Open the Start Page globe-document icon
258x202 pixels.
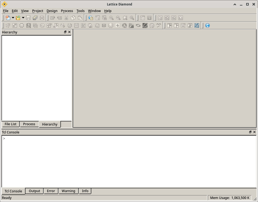(x=91, y=18)
